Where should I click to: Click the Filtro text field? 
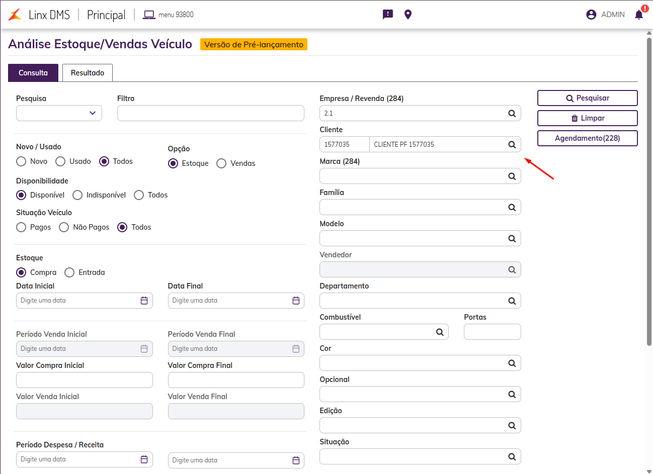point(211,113)
